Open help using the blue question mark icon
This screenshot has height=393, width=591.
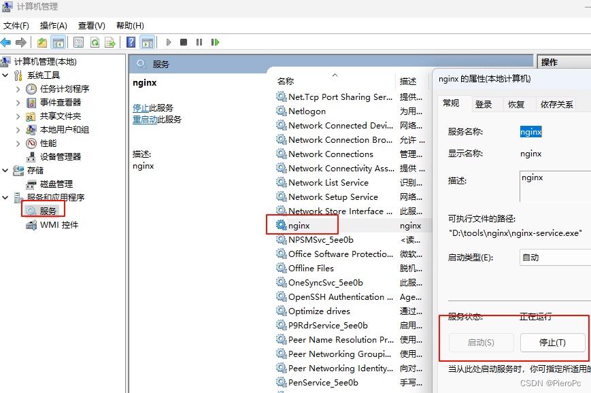(130, 42)
